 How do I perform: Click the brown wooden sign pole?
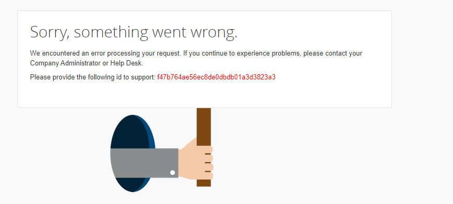coord(204,147)
